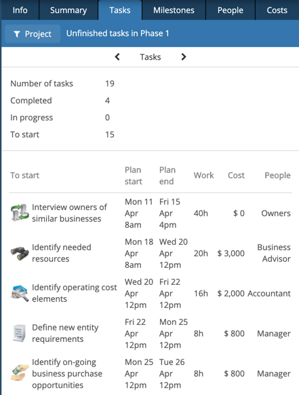The width and height of the screenshot is (299, 395).
Task: Open the Summary tab
Action: [x=68, y=10]
